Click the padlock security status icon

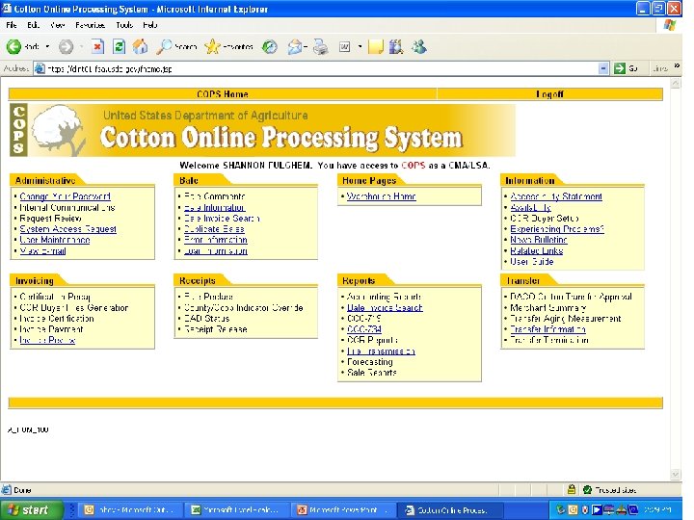point(572,489)
